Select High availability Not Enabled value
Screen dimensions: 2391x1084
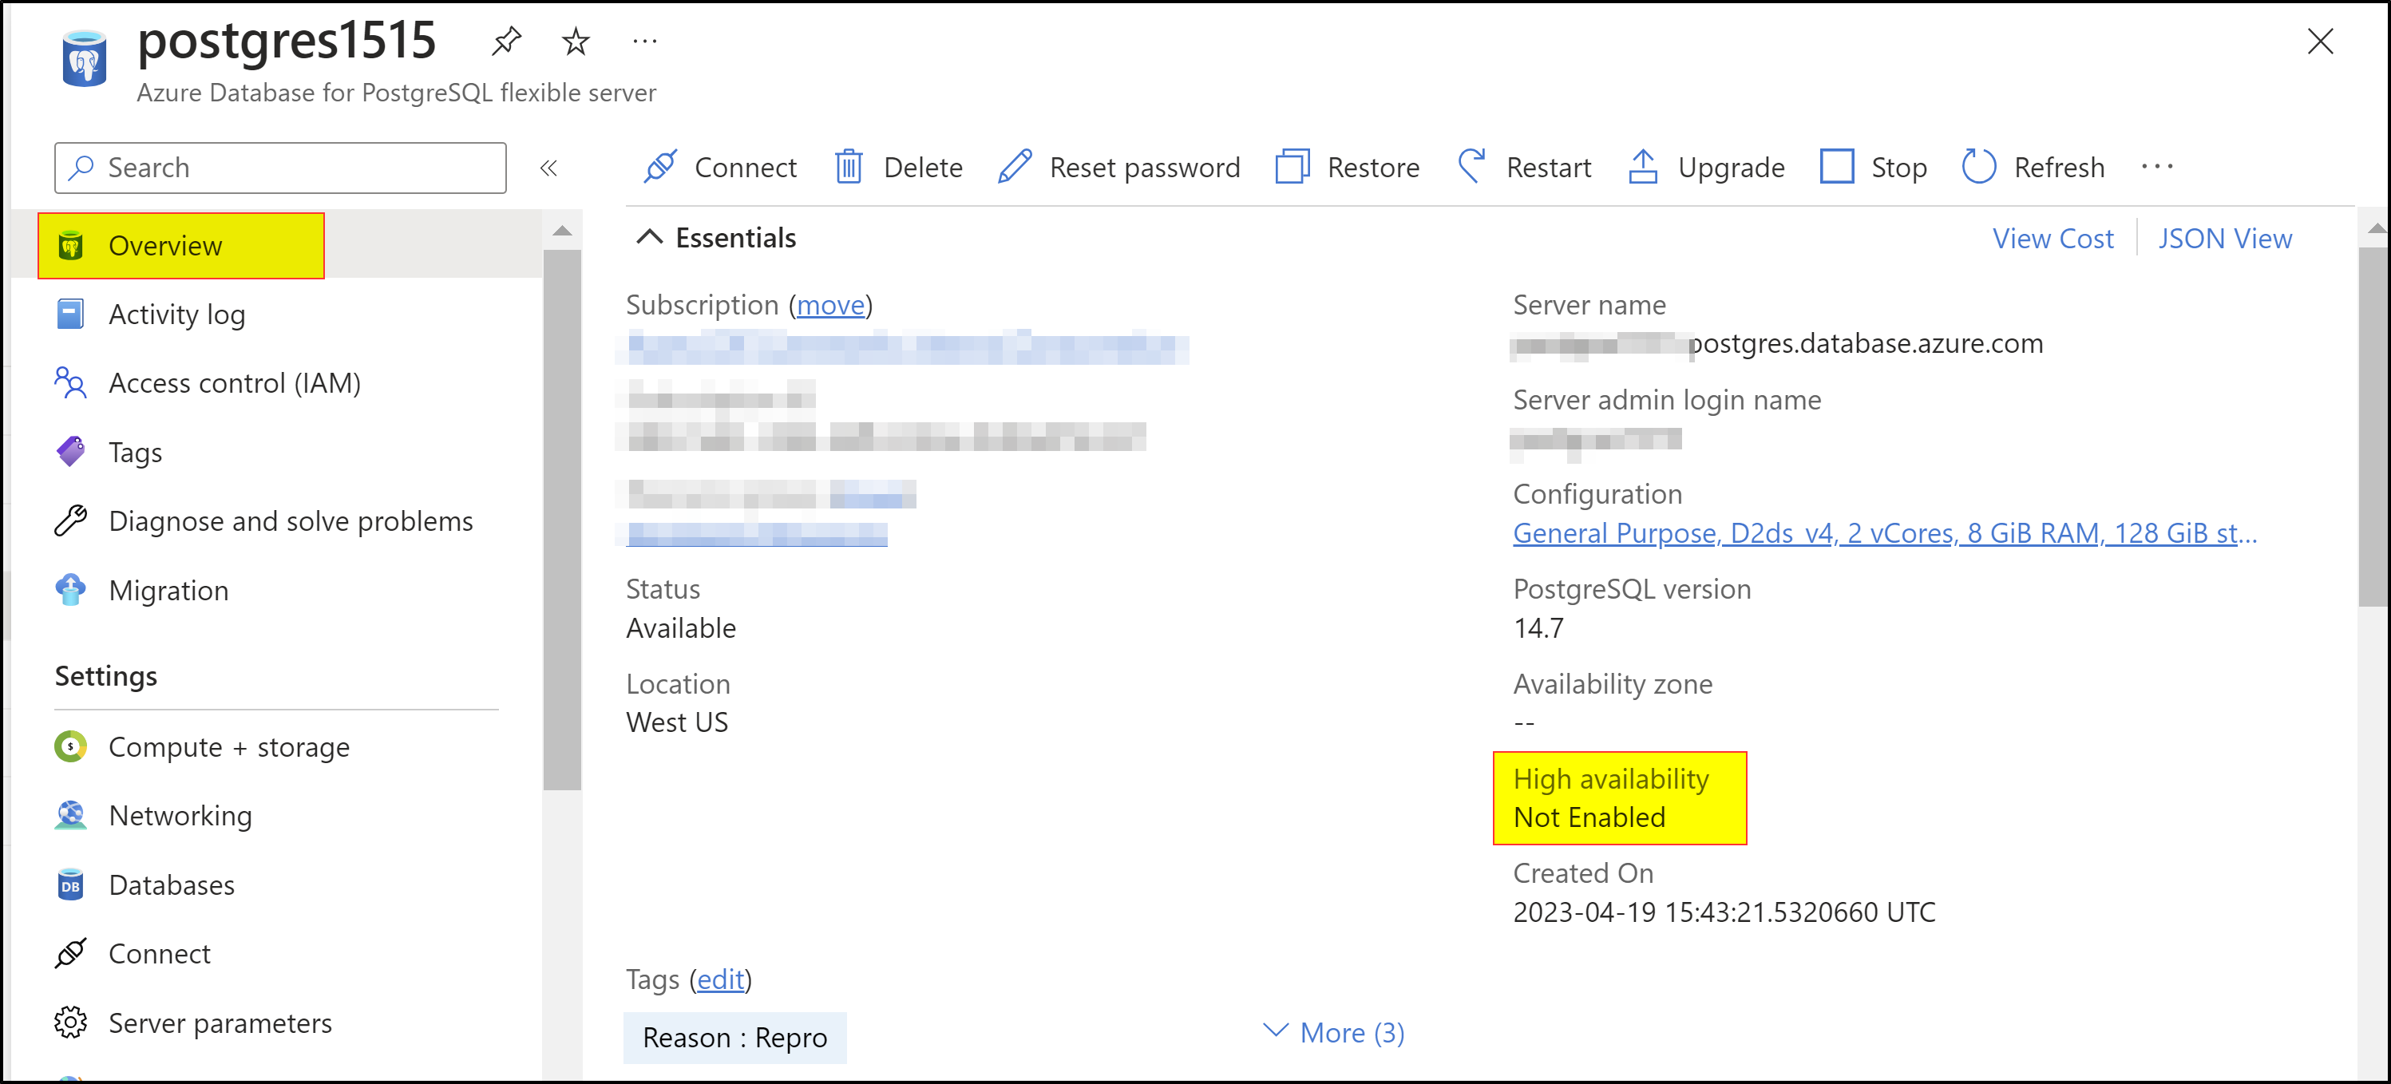1589,817
